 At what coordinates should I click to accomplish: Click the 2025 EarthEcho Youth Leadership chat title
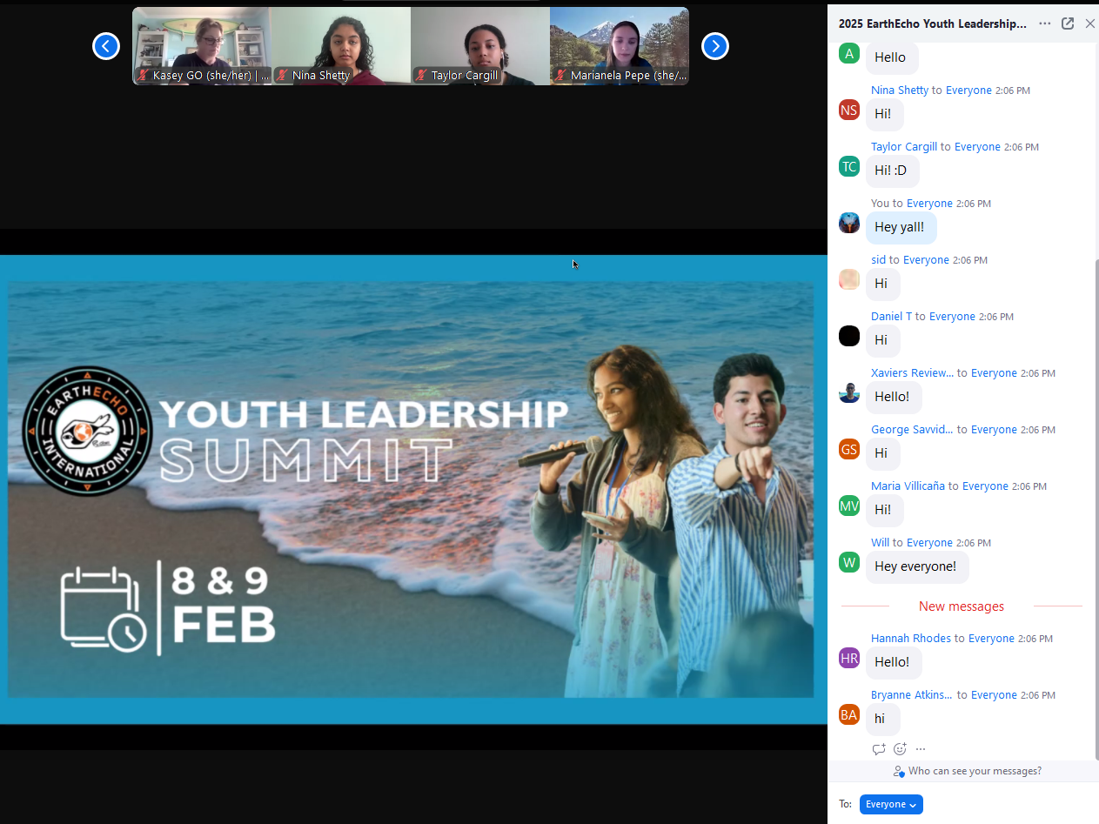(933, 23)
